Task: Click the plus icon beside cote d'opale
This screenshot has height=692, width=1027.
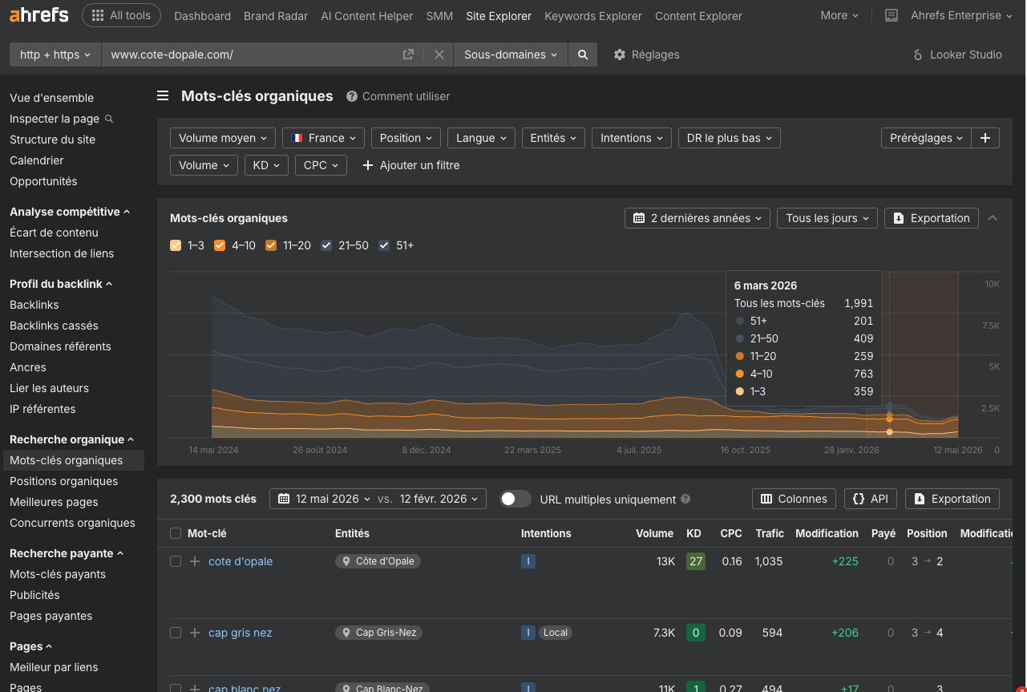Action: tap(195, 561)
